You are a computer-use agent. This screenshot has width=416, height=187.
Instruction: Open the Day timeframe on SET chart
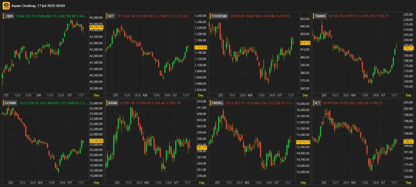click(x=200, y=95)
